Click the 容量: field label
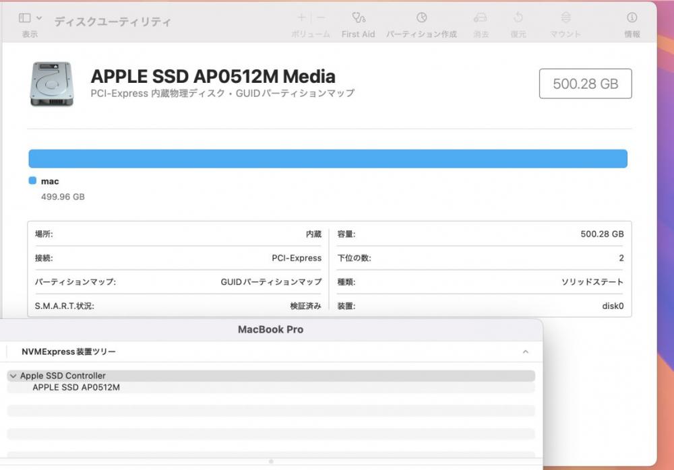Image resolution: width=674 pixels, height=470 pixels. (x=346, y=234)
